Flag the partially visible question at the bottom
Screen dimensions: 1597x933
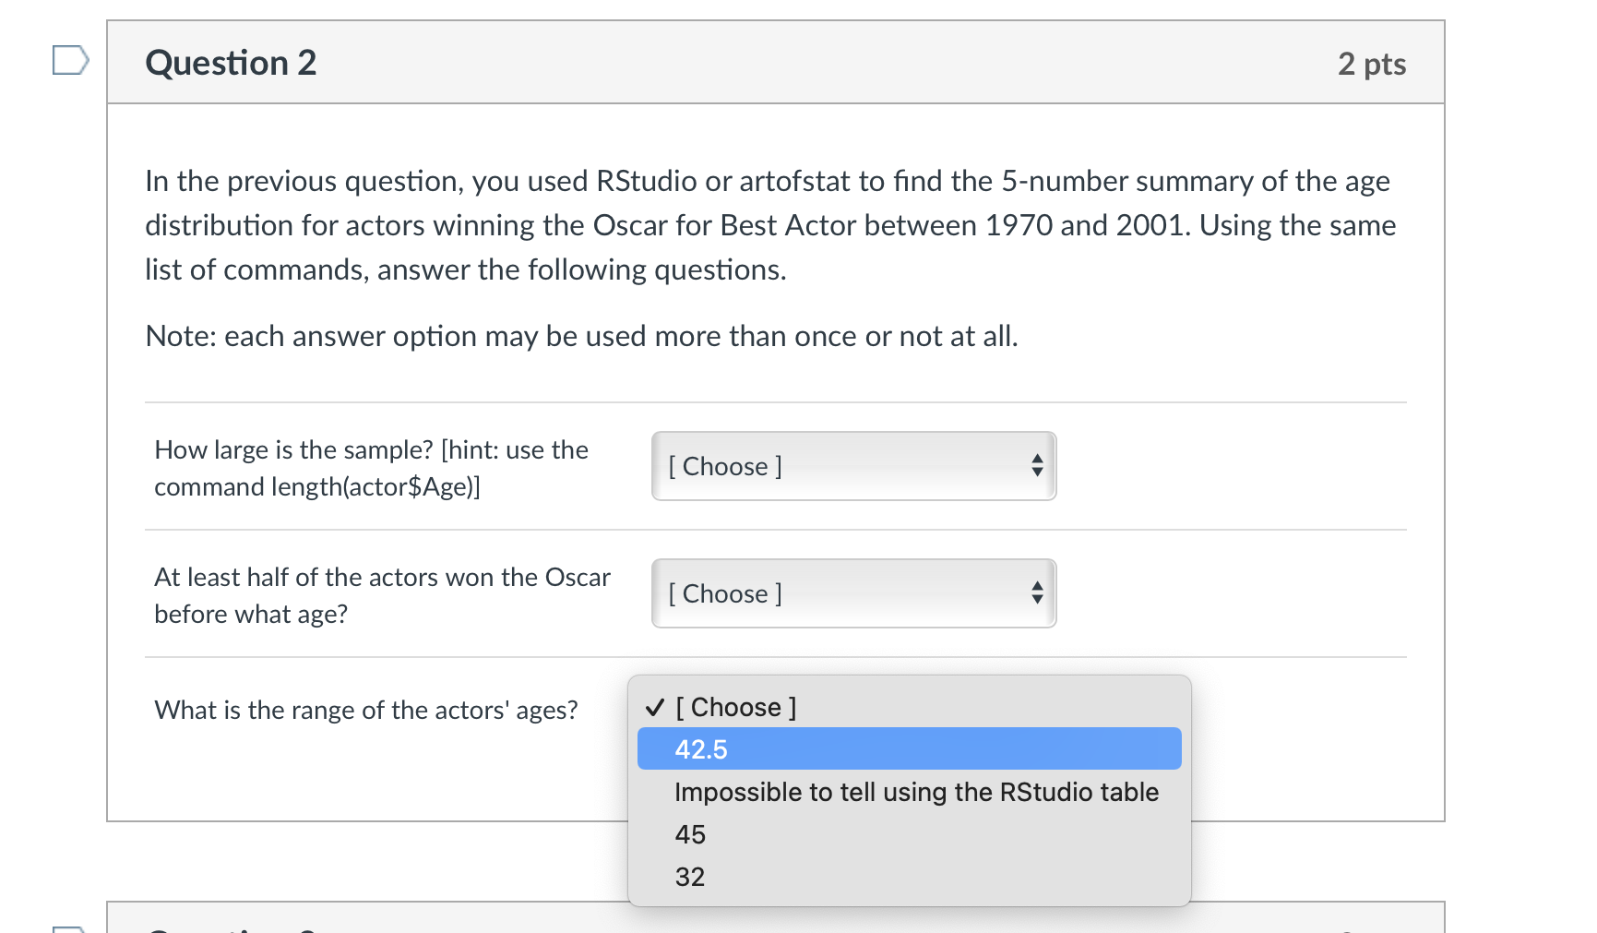click(71, 929)
